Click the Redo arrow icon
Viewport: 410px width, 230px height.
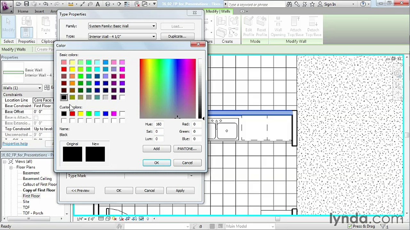coord(57,4)
